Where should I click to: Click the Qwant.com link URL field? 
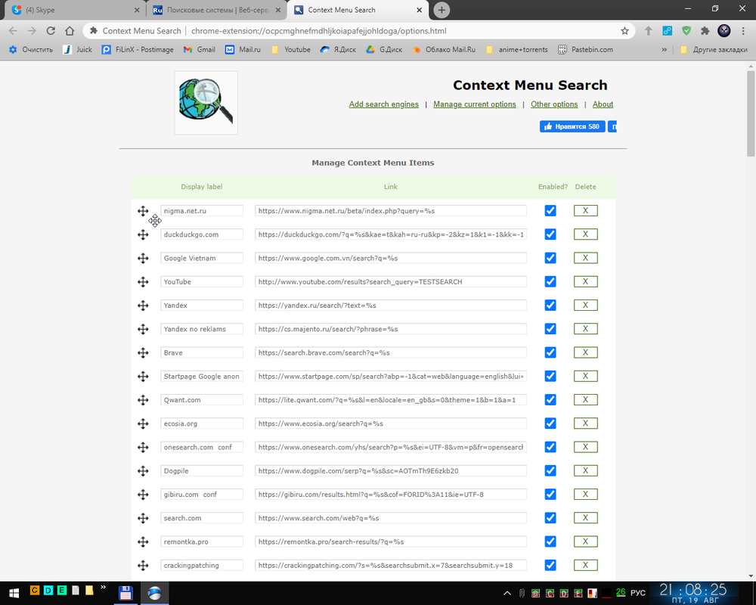coord(391,400)
